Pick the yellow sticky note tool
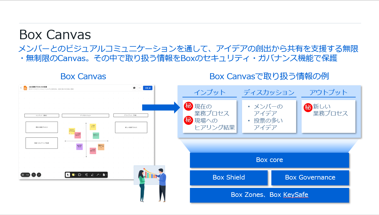Screen dimensions: 379x215 tap(73, 175)
